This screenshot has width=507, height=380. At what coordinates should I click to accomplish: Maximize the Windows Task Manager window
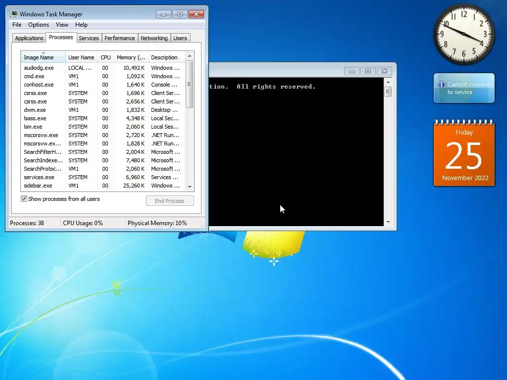180,14
